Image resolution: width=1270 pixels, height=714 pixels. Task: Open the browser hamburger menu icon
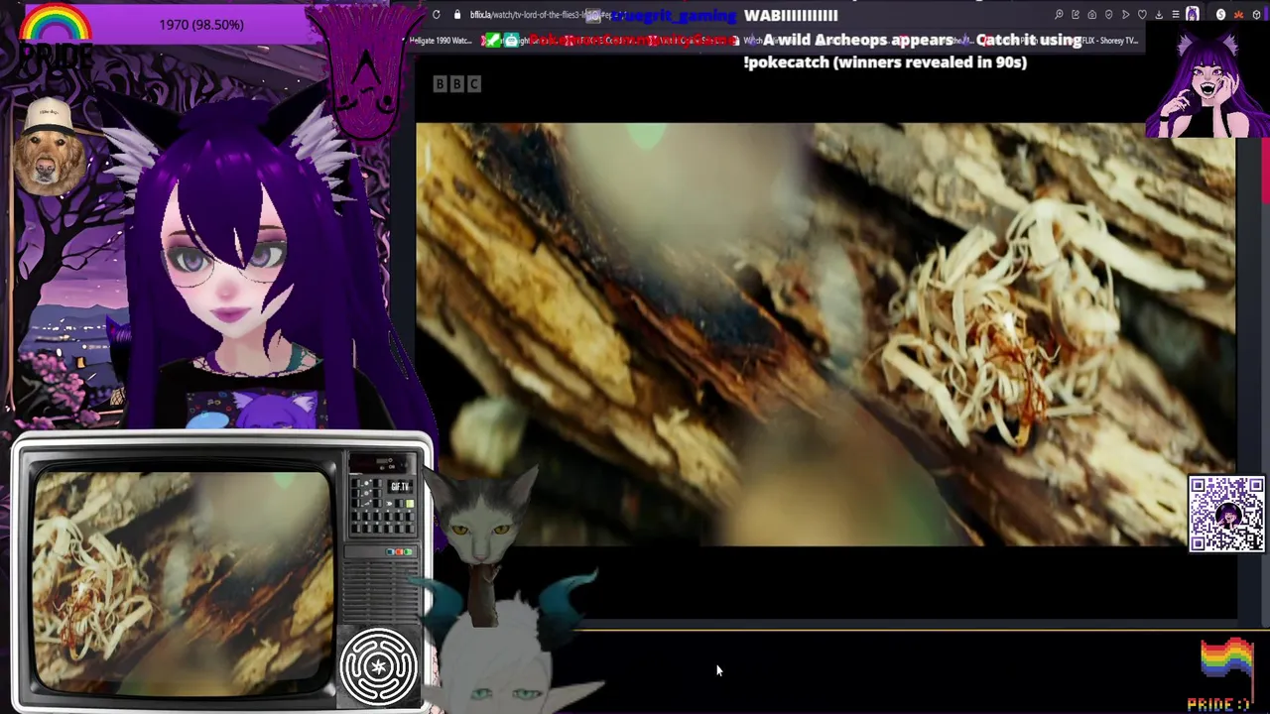[x=1176, y=15]
